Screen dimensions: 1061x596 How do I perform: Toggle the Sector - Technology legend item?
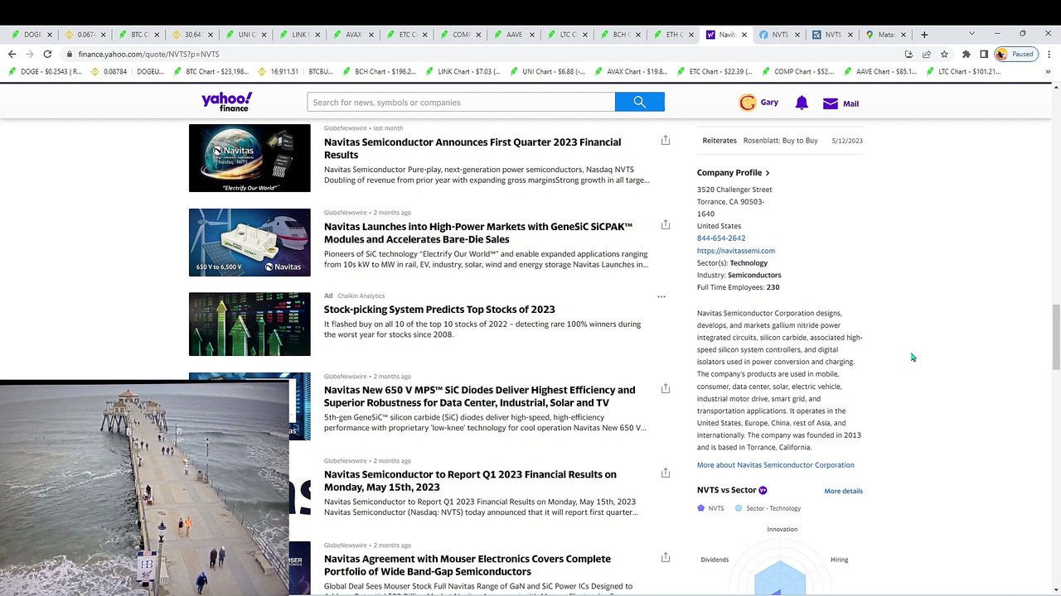point(768,508)
